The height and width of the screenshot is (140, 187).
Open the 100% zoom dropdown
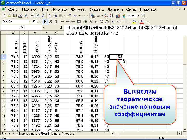138,16
